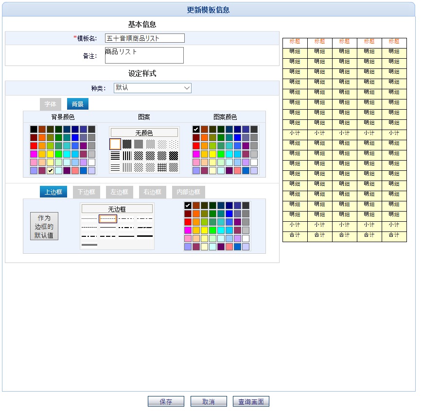Pick checked black swatch in border color palette
The height and width of the screenshot is (411, 422).
coord(188,206)
